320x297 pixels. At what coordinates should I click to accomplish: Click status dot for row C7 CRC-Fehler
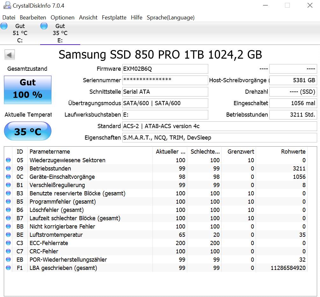point(8,251)
